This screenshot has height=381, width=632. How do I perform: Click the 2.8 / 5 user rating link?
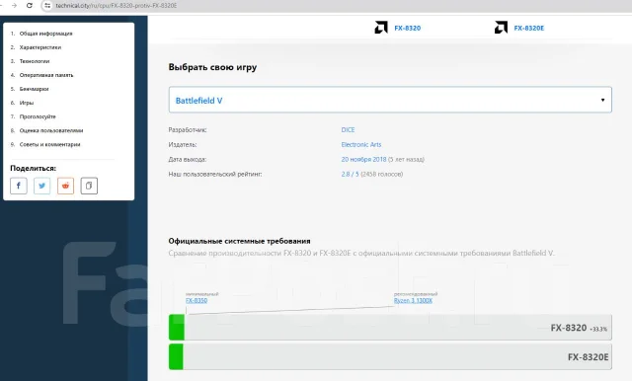tap(350, 174)
